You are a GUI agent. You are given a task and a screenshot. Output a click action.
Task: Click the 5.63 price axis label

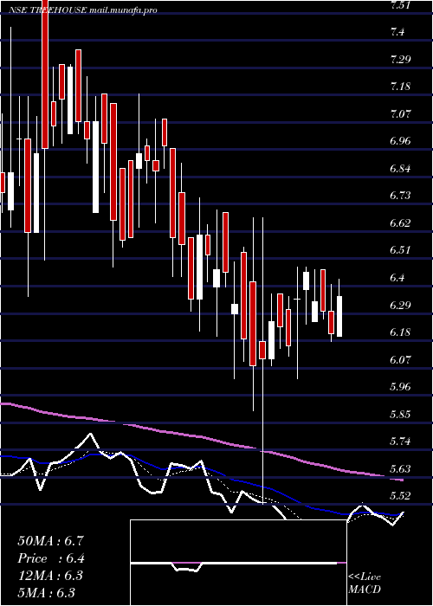[x=402, y=468]
